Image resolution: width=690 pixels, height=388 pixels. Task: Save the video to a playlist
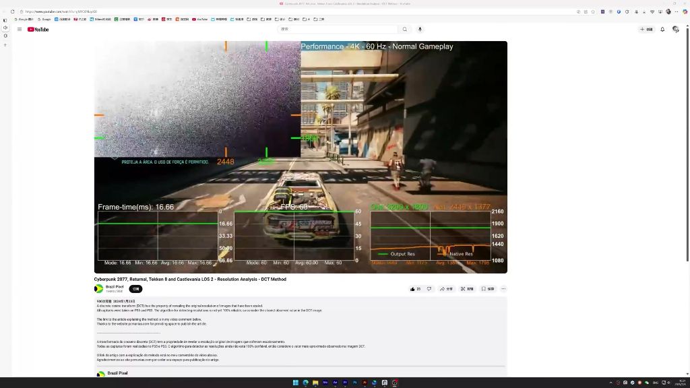[488, 289]
